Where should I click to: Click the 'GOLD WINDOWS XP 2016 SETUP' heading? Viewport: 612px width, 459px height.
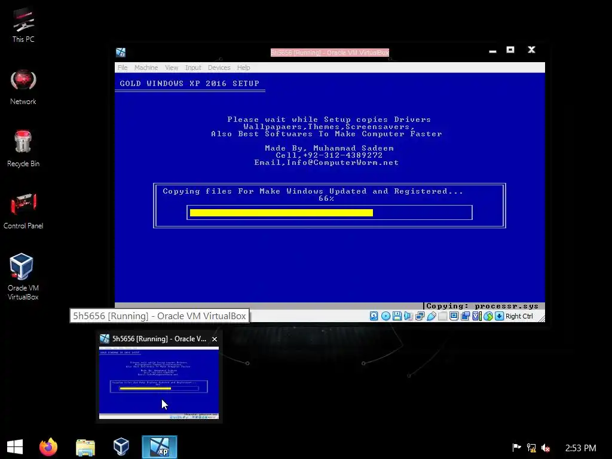tap(189, 84)
